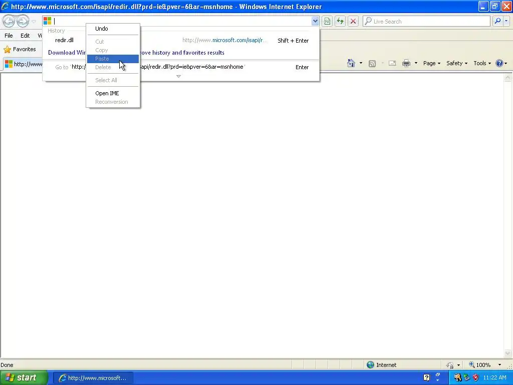Expand the address bar autocomplete dropdown arrow

(x=315, y=21)
